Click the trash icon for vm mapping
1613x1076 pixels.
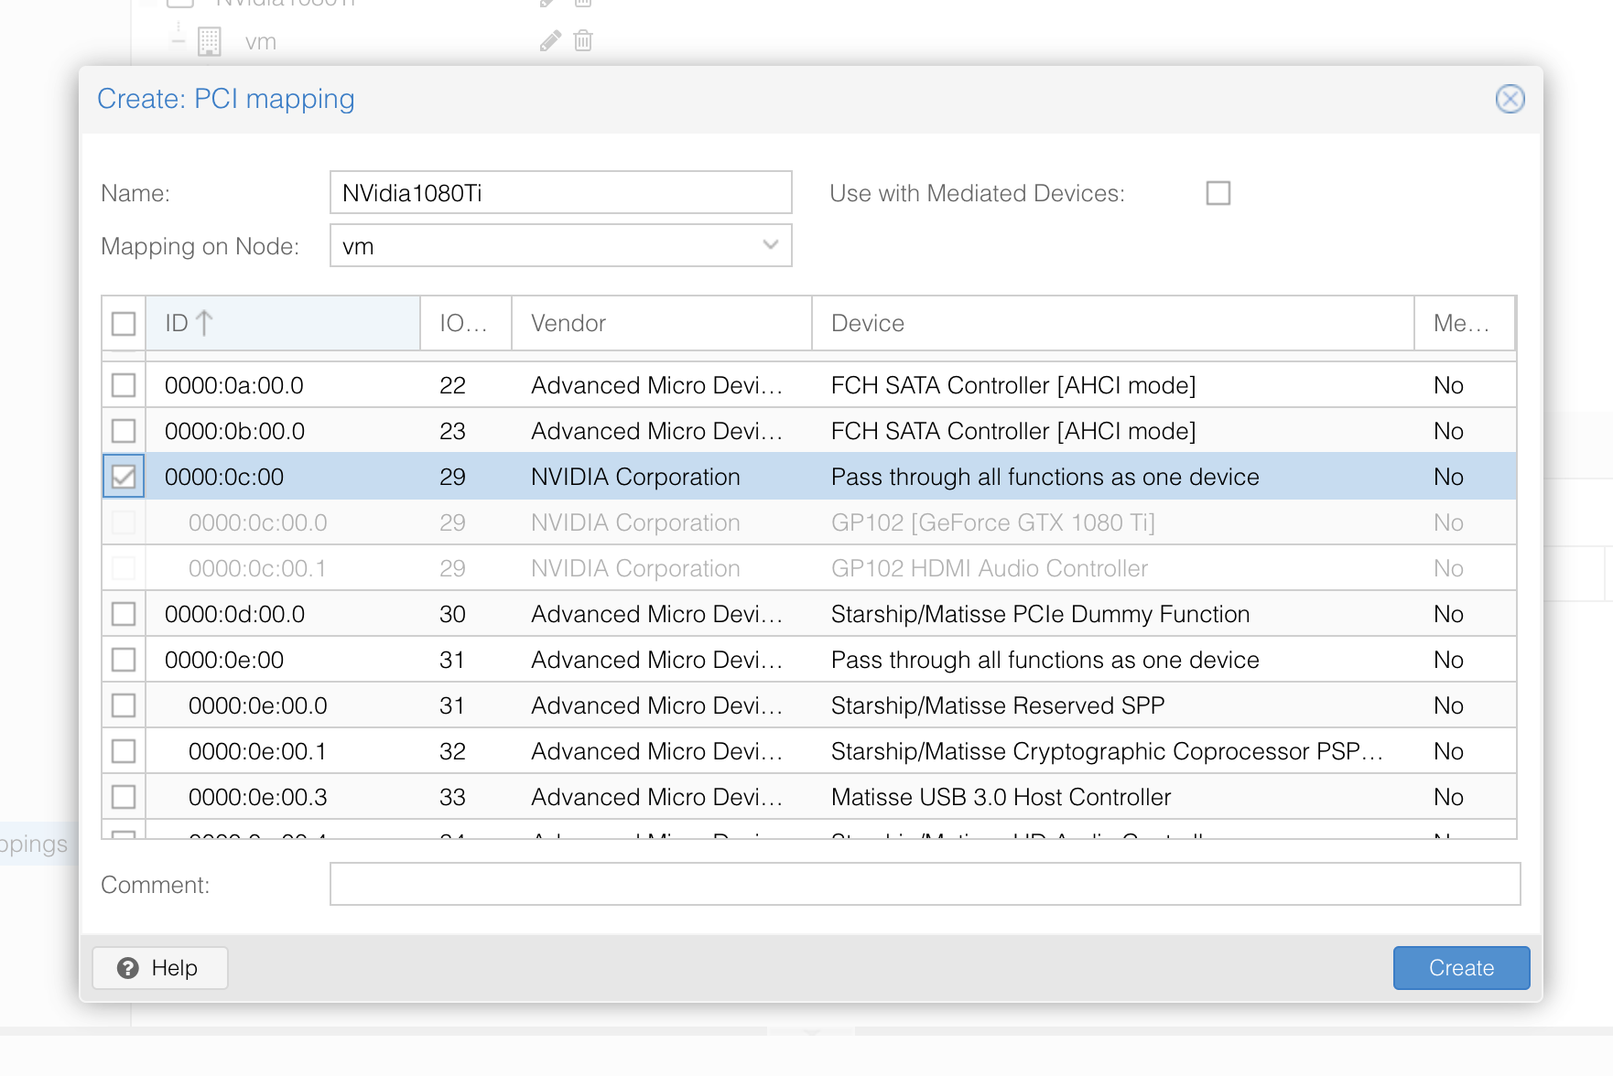583,41
